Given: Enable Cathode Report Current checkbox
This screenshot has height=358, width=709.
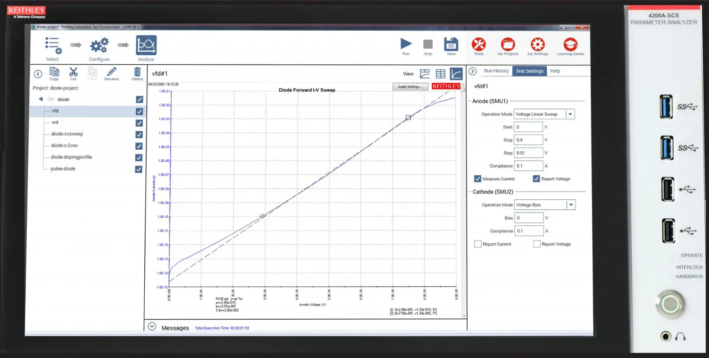Looking at the screenshot, I should click(477, 244).
